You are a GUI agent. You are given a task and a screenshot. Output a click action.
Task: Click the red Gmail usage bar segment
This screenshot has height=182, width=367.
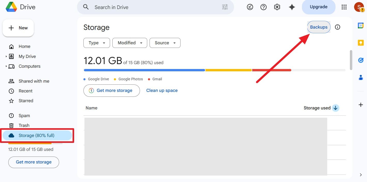point(272,70)
